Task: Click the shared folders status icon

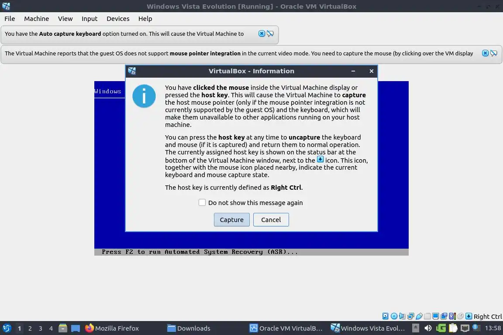Action: (x=427, y=316)
